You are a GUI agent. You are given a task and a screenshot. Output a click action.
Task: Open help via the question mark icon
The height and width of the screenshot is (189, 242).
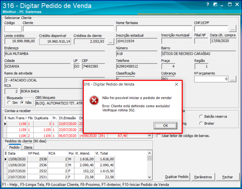pyautogui.click(x=208, y=5)
